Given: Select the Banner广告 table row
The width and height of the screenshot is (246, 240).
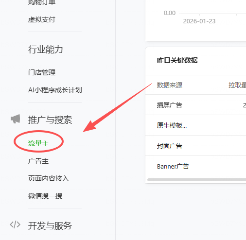Looking at the screenshot, I should click(x=196, y=166).
